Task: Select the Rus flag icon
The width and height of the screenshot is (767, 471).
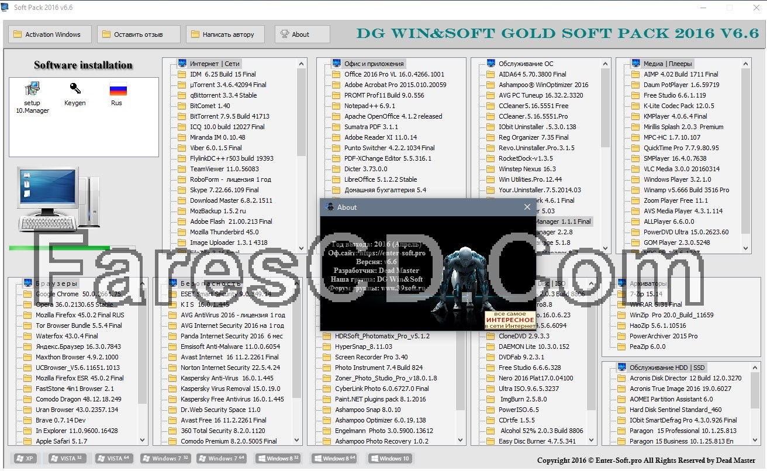Action: click(x=118, y=90)
